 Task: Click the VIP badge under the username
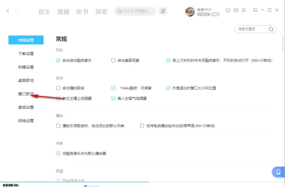[203, 14]
